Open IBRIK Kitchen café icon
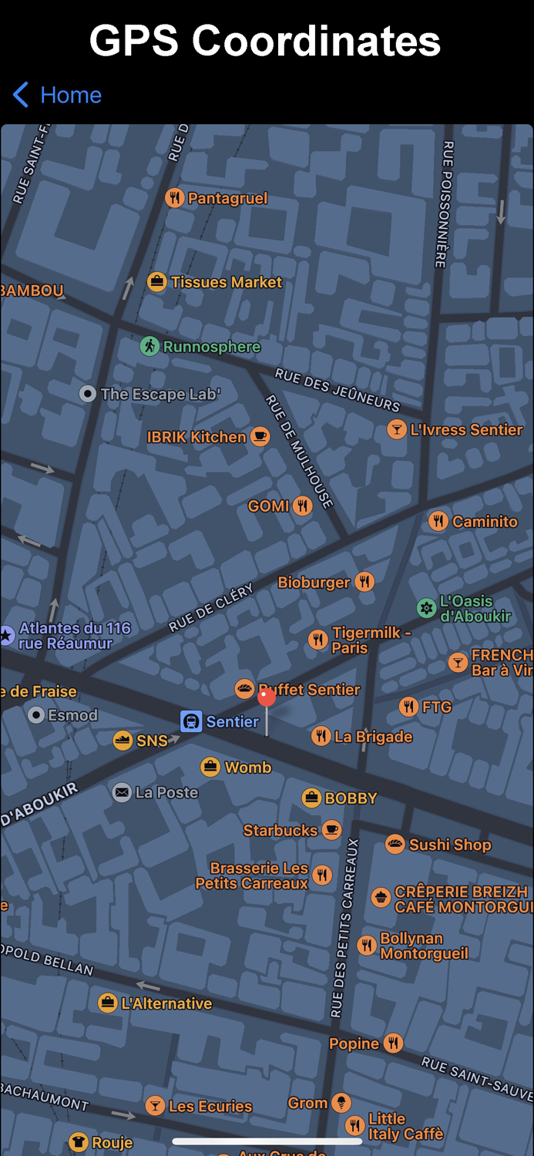 coord(260,437)
